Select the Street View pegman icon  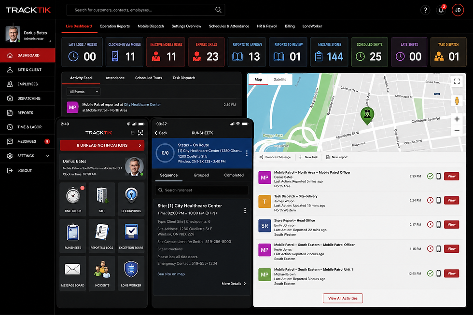[457, 100]
